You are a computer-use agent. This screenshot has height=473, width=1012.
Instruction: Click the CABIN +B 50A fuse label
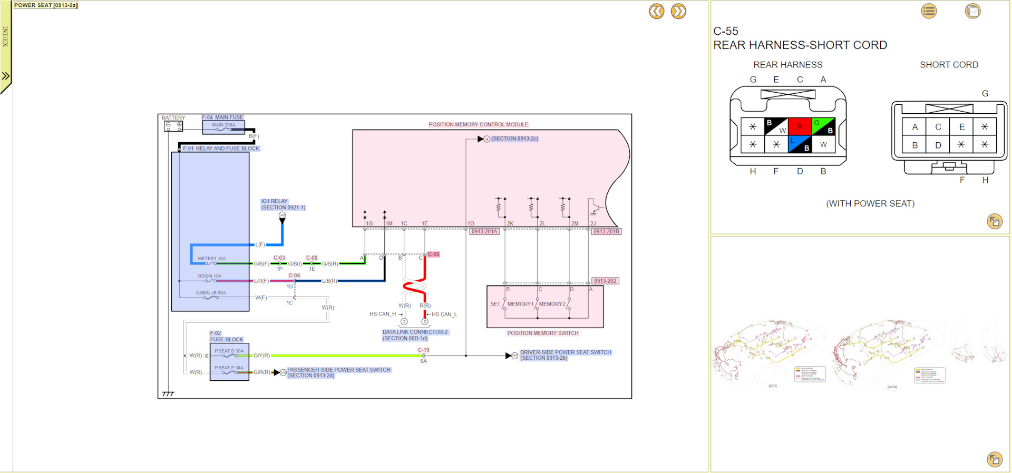pyautogui.click(x=211, y=293)
